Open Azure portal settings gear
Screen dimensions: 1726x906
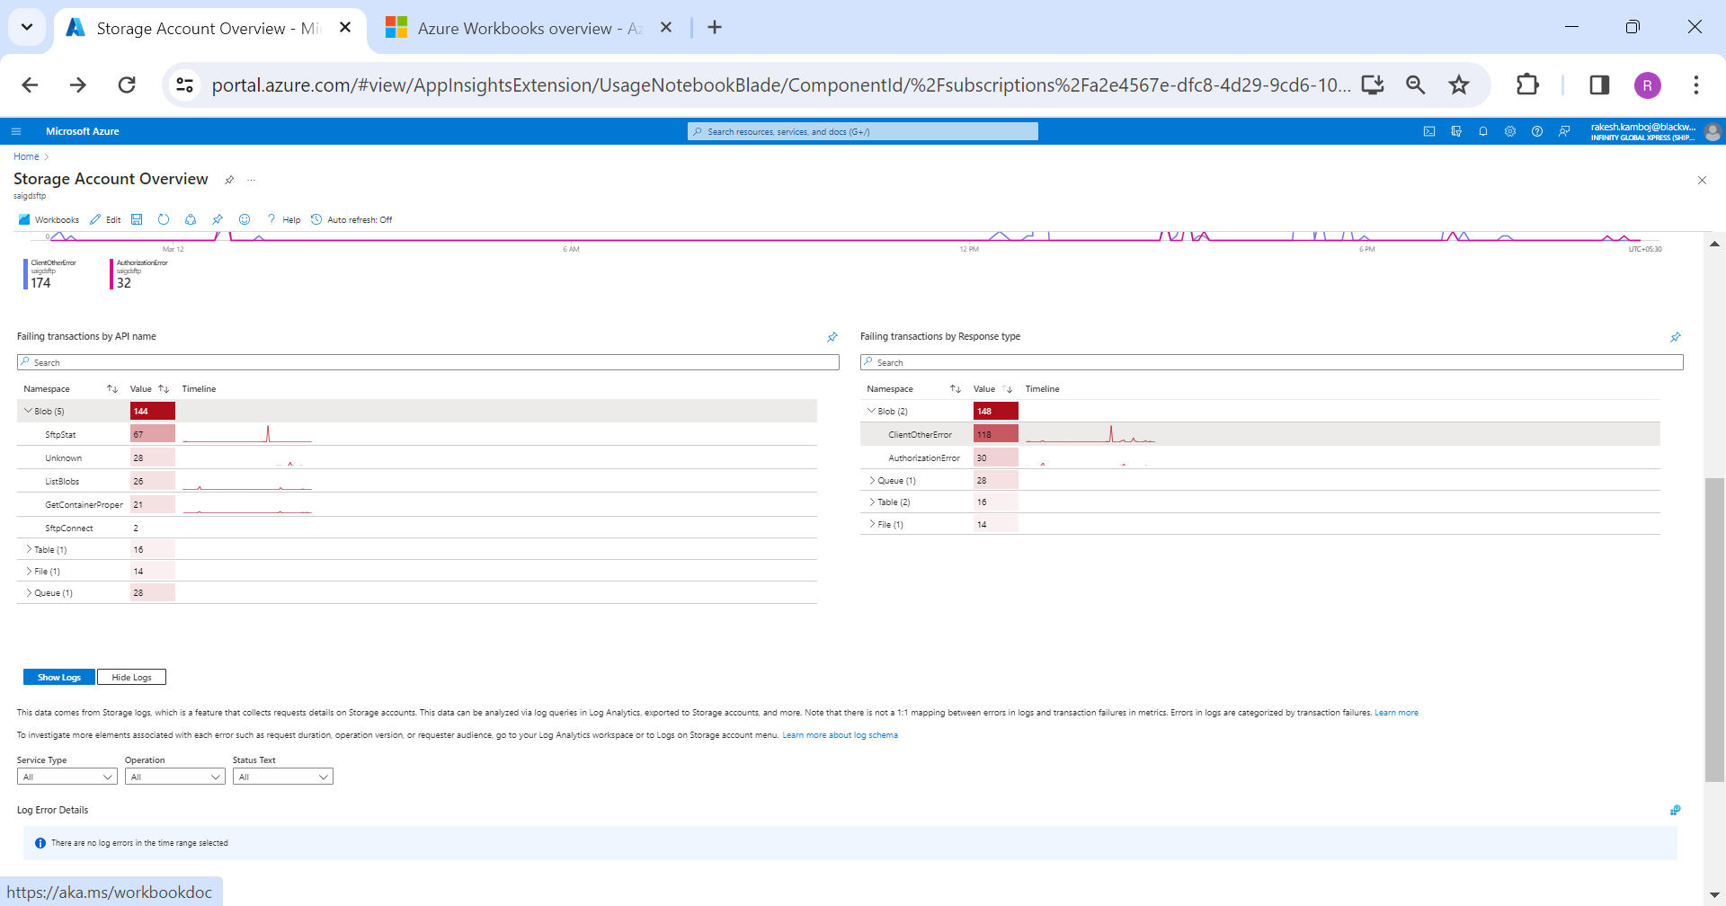click(x=1510, y=131)
